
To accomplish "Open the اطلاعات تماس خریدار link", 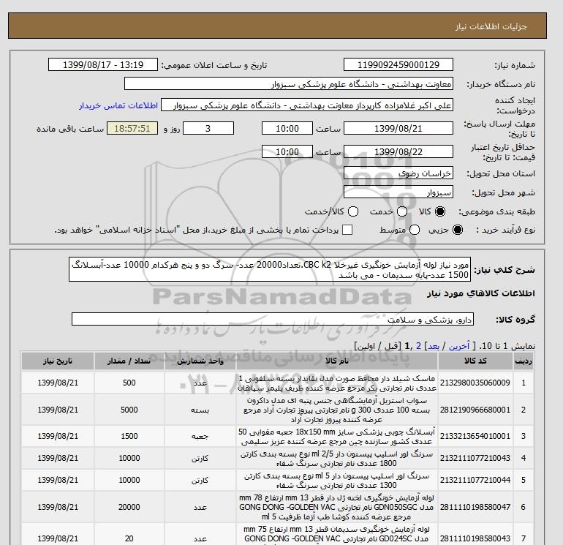I will [x=118, y=105].
